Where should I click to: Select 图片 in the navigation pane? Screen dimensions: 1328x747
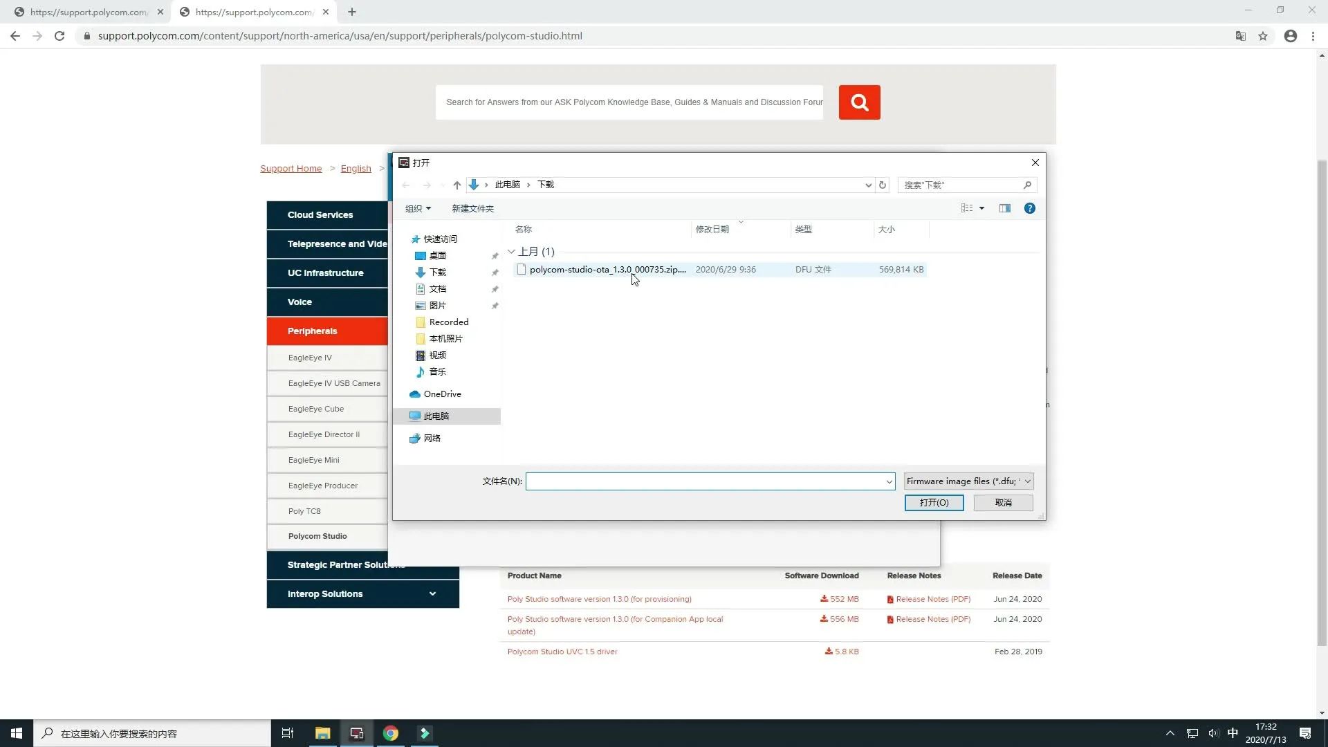[437, 305]
